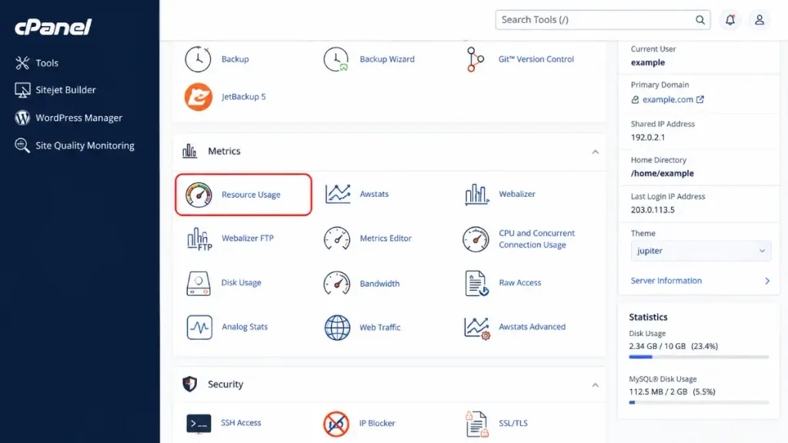View notifications via the bell icon
This screenshot has width=788, height=443.
[x=730, y=20]
